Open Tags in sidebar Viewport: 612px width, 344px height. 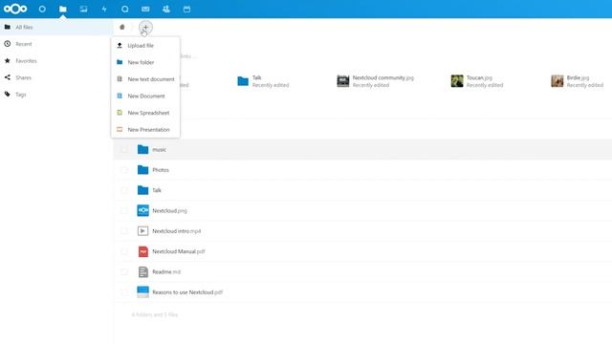pyautogui.click(x=56, y=95)
